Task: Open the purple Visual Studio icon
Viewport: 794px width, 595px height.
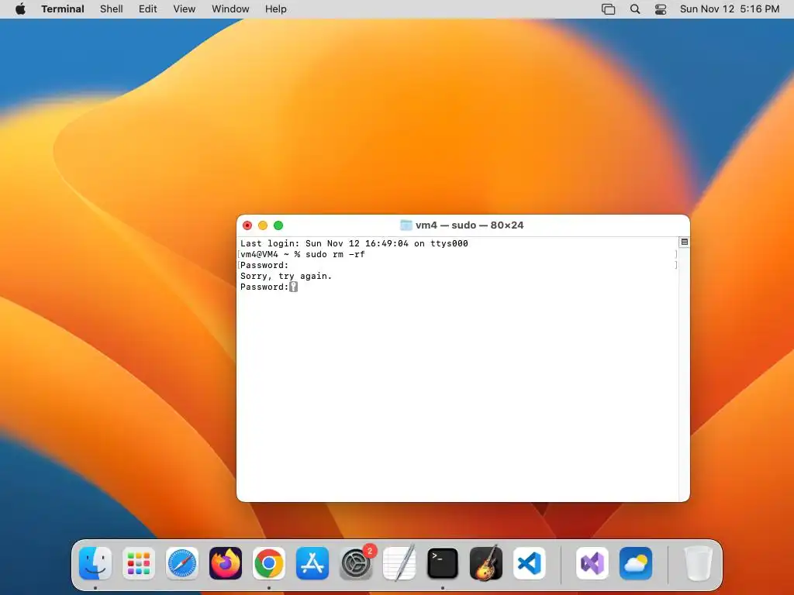Action: click(x=592, y=563)
